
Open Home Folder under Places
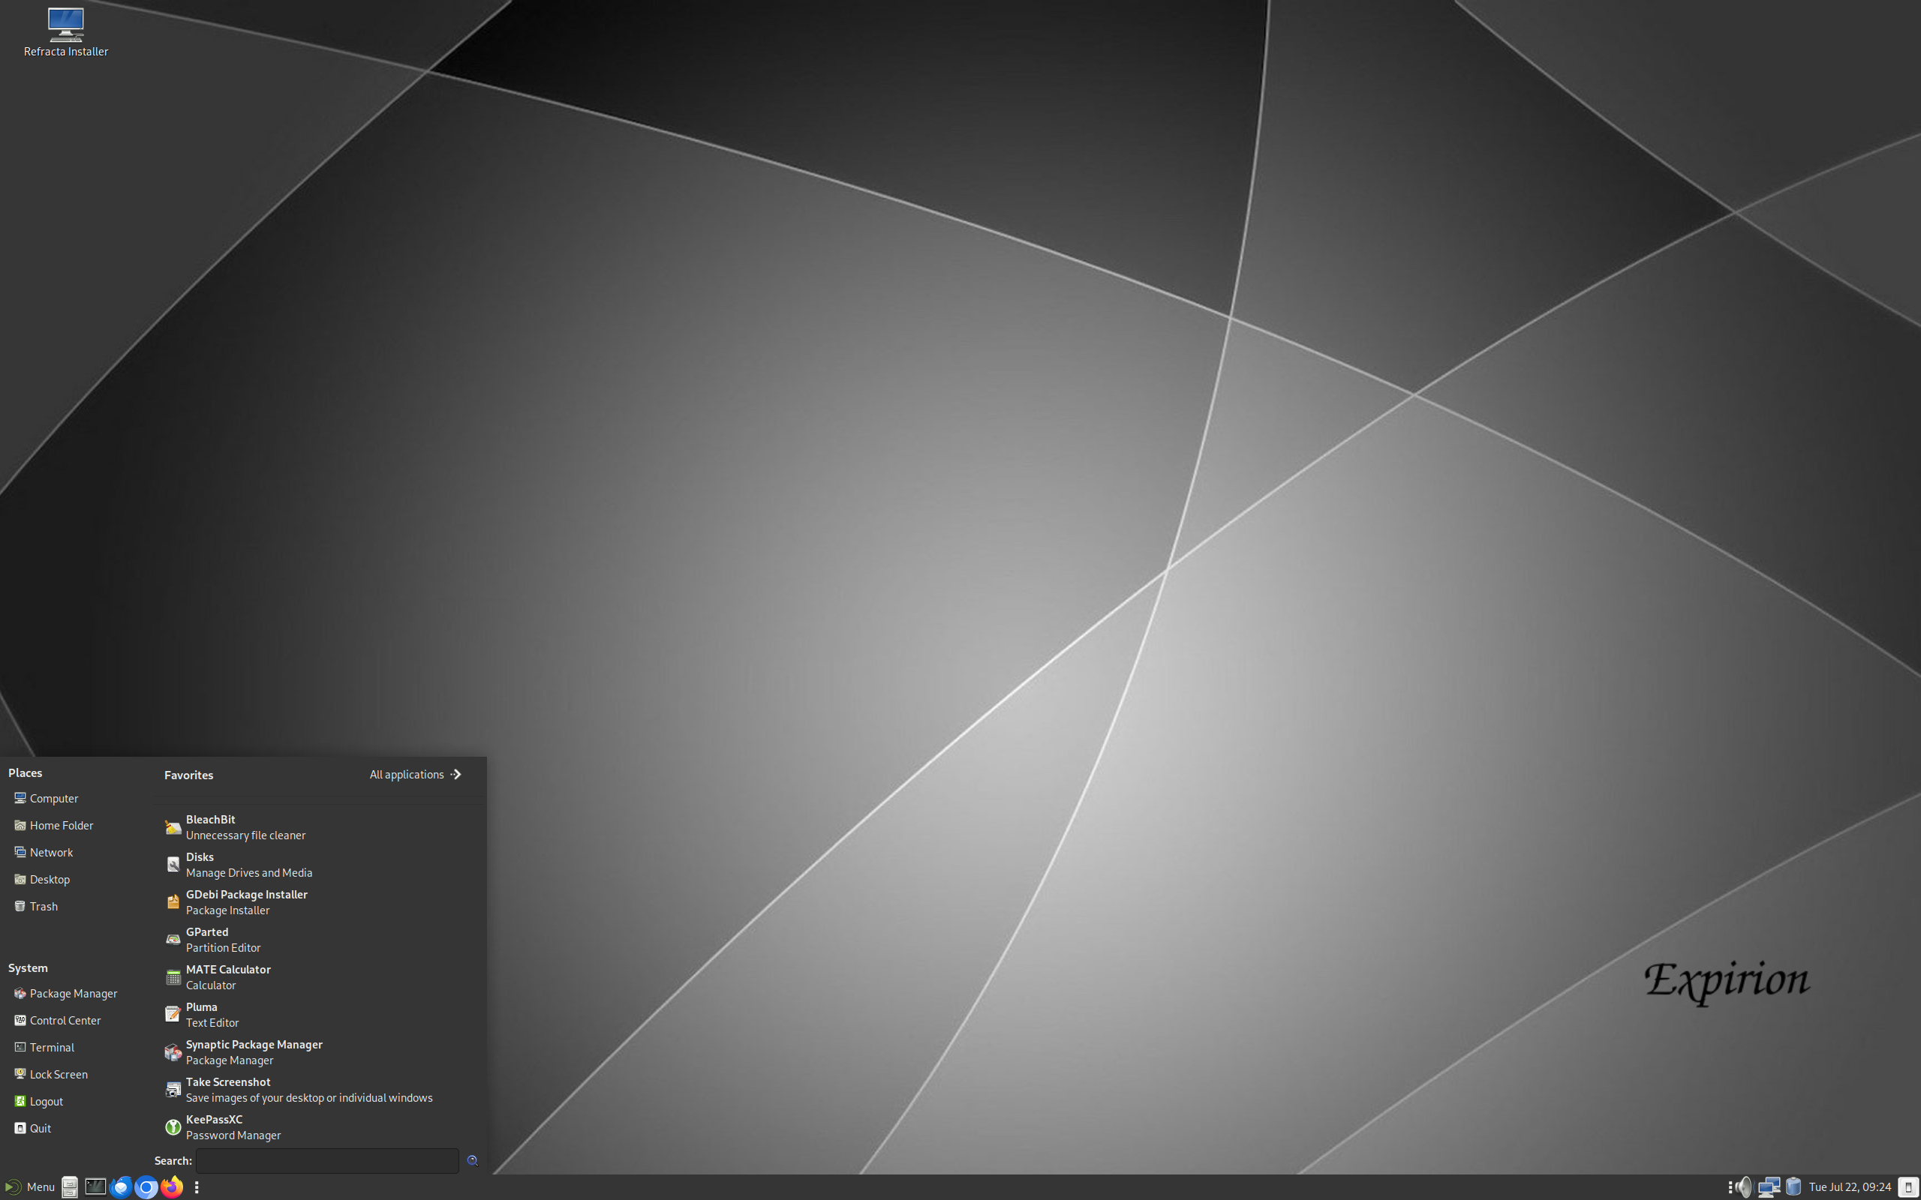[x=53, y=826]
